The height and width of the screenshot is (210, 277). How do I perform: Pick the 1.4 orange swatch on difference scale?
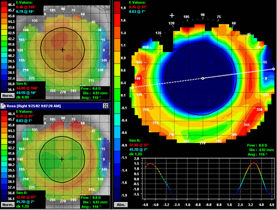point(117,32)
